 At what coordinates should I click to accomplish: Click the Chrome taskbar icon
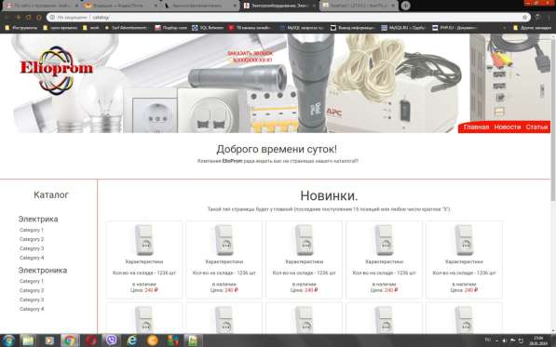70,340
